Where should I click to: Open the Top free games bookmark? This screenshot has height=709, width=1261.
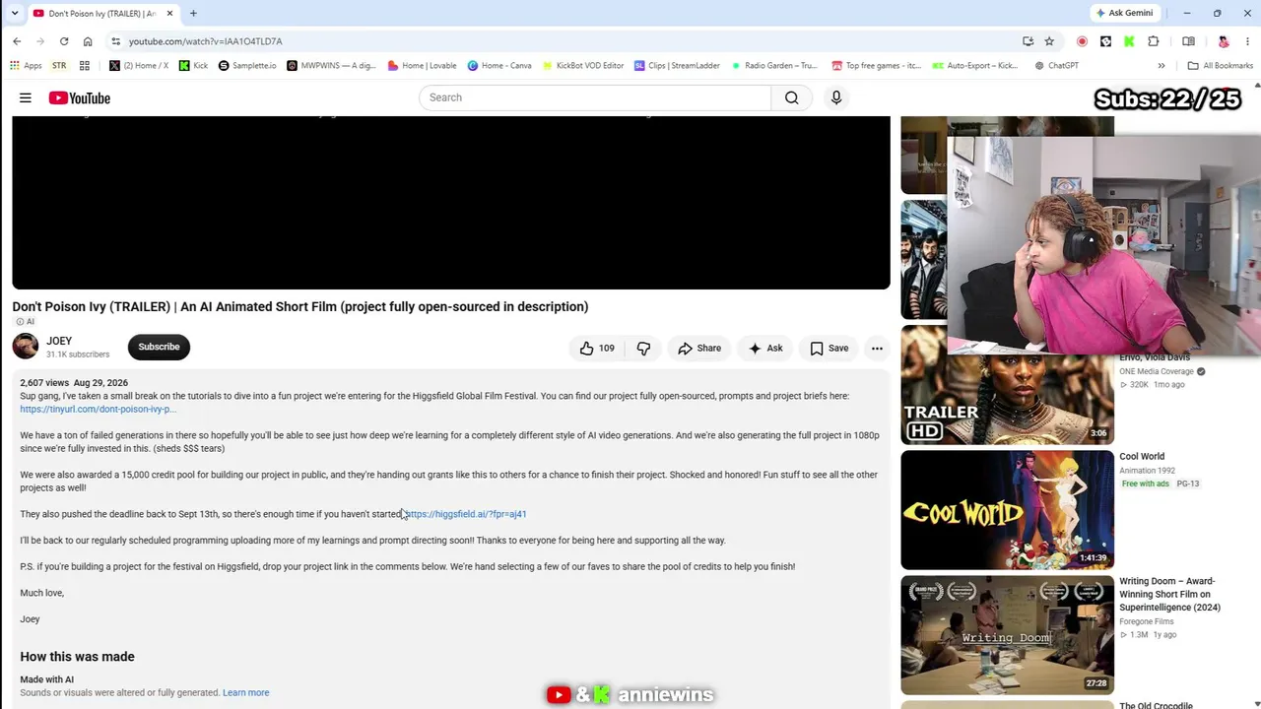(x=877, y=66)
